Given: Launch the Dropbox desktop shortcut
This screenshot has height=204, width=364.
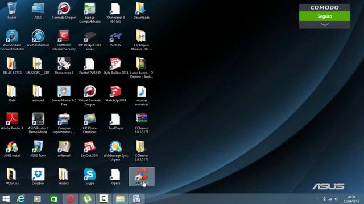Looking at the screenshot, I should pyautogui.click(x=38, y=176).
